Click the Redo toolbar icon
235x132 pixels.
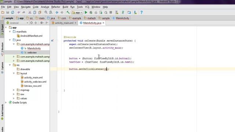click(23, 12)
